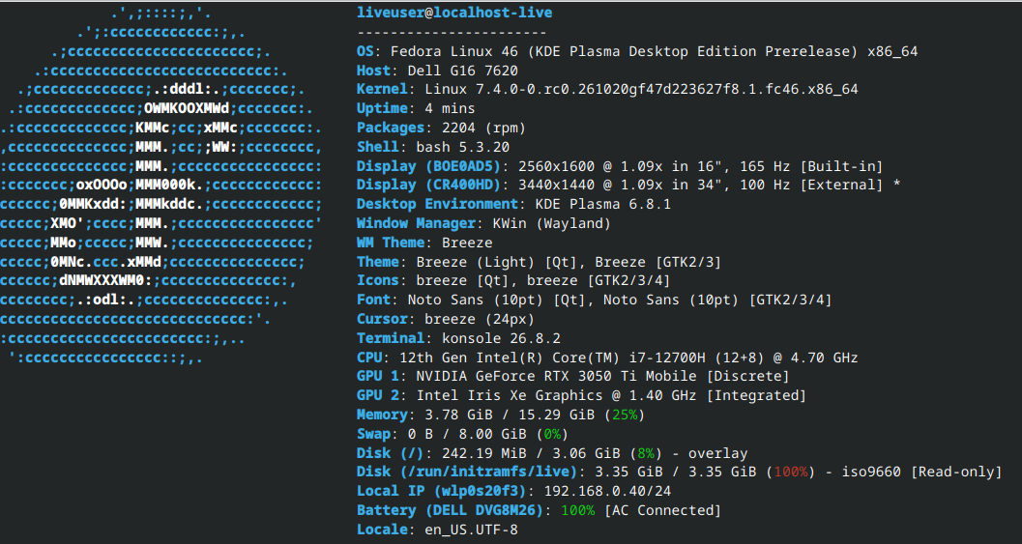Click the Font line Noto Sans (10pt)
1022x544 pixels.
coord(595,300)
